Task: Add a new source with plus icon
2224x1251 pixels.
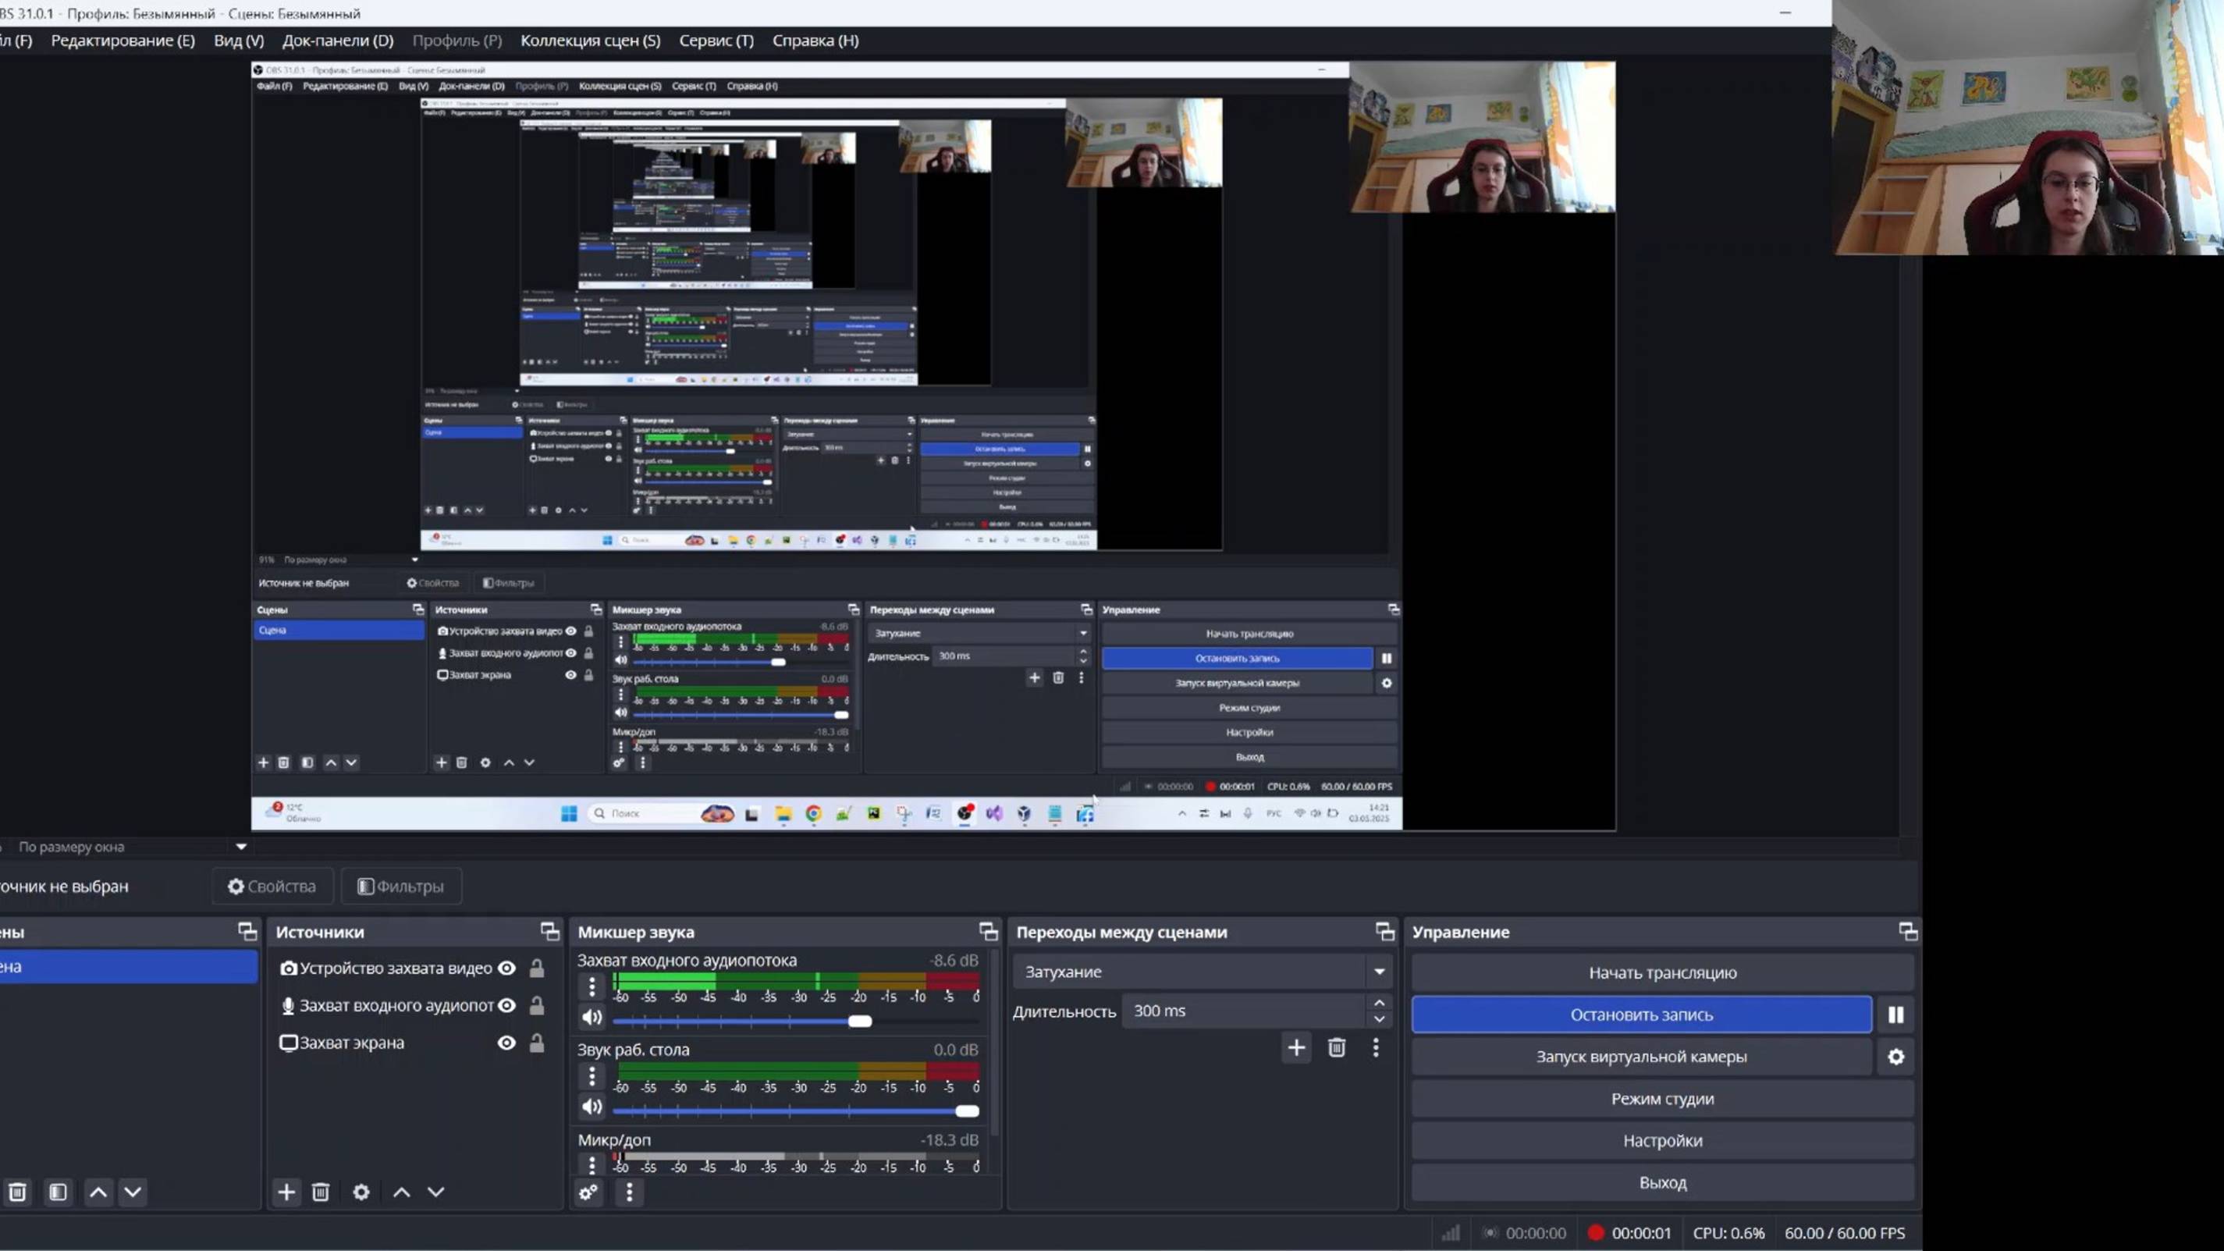Action: point(286,1192)
